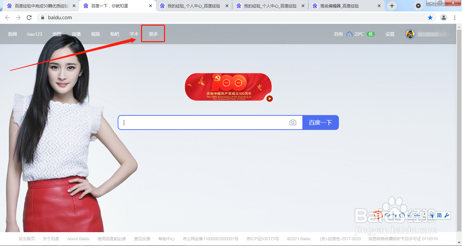Reload the baidu.com page

(x=29, y=18)
